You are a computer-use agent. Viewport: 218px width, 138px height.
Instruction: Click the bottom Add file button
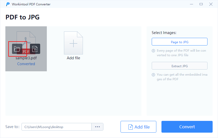[138, 127]
